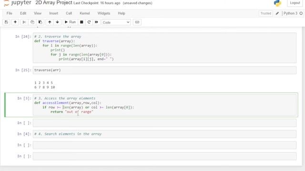Open the Kernel menu
The height and width of the screenshot is (171, 305).
85,13
